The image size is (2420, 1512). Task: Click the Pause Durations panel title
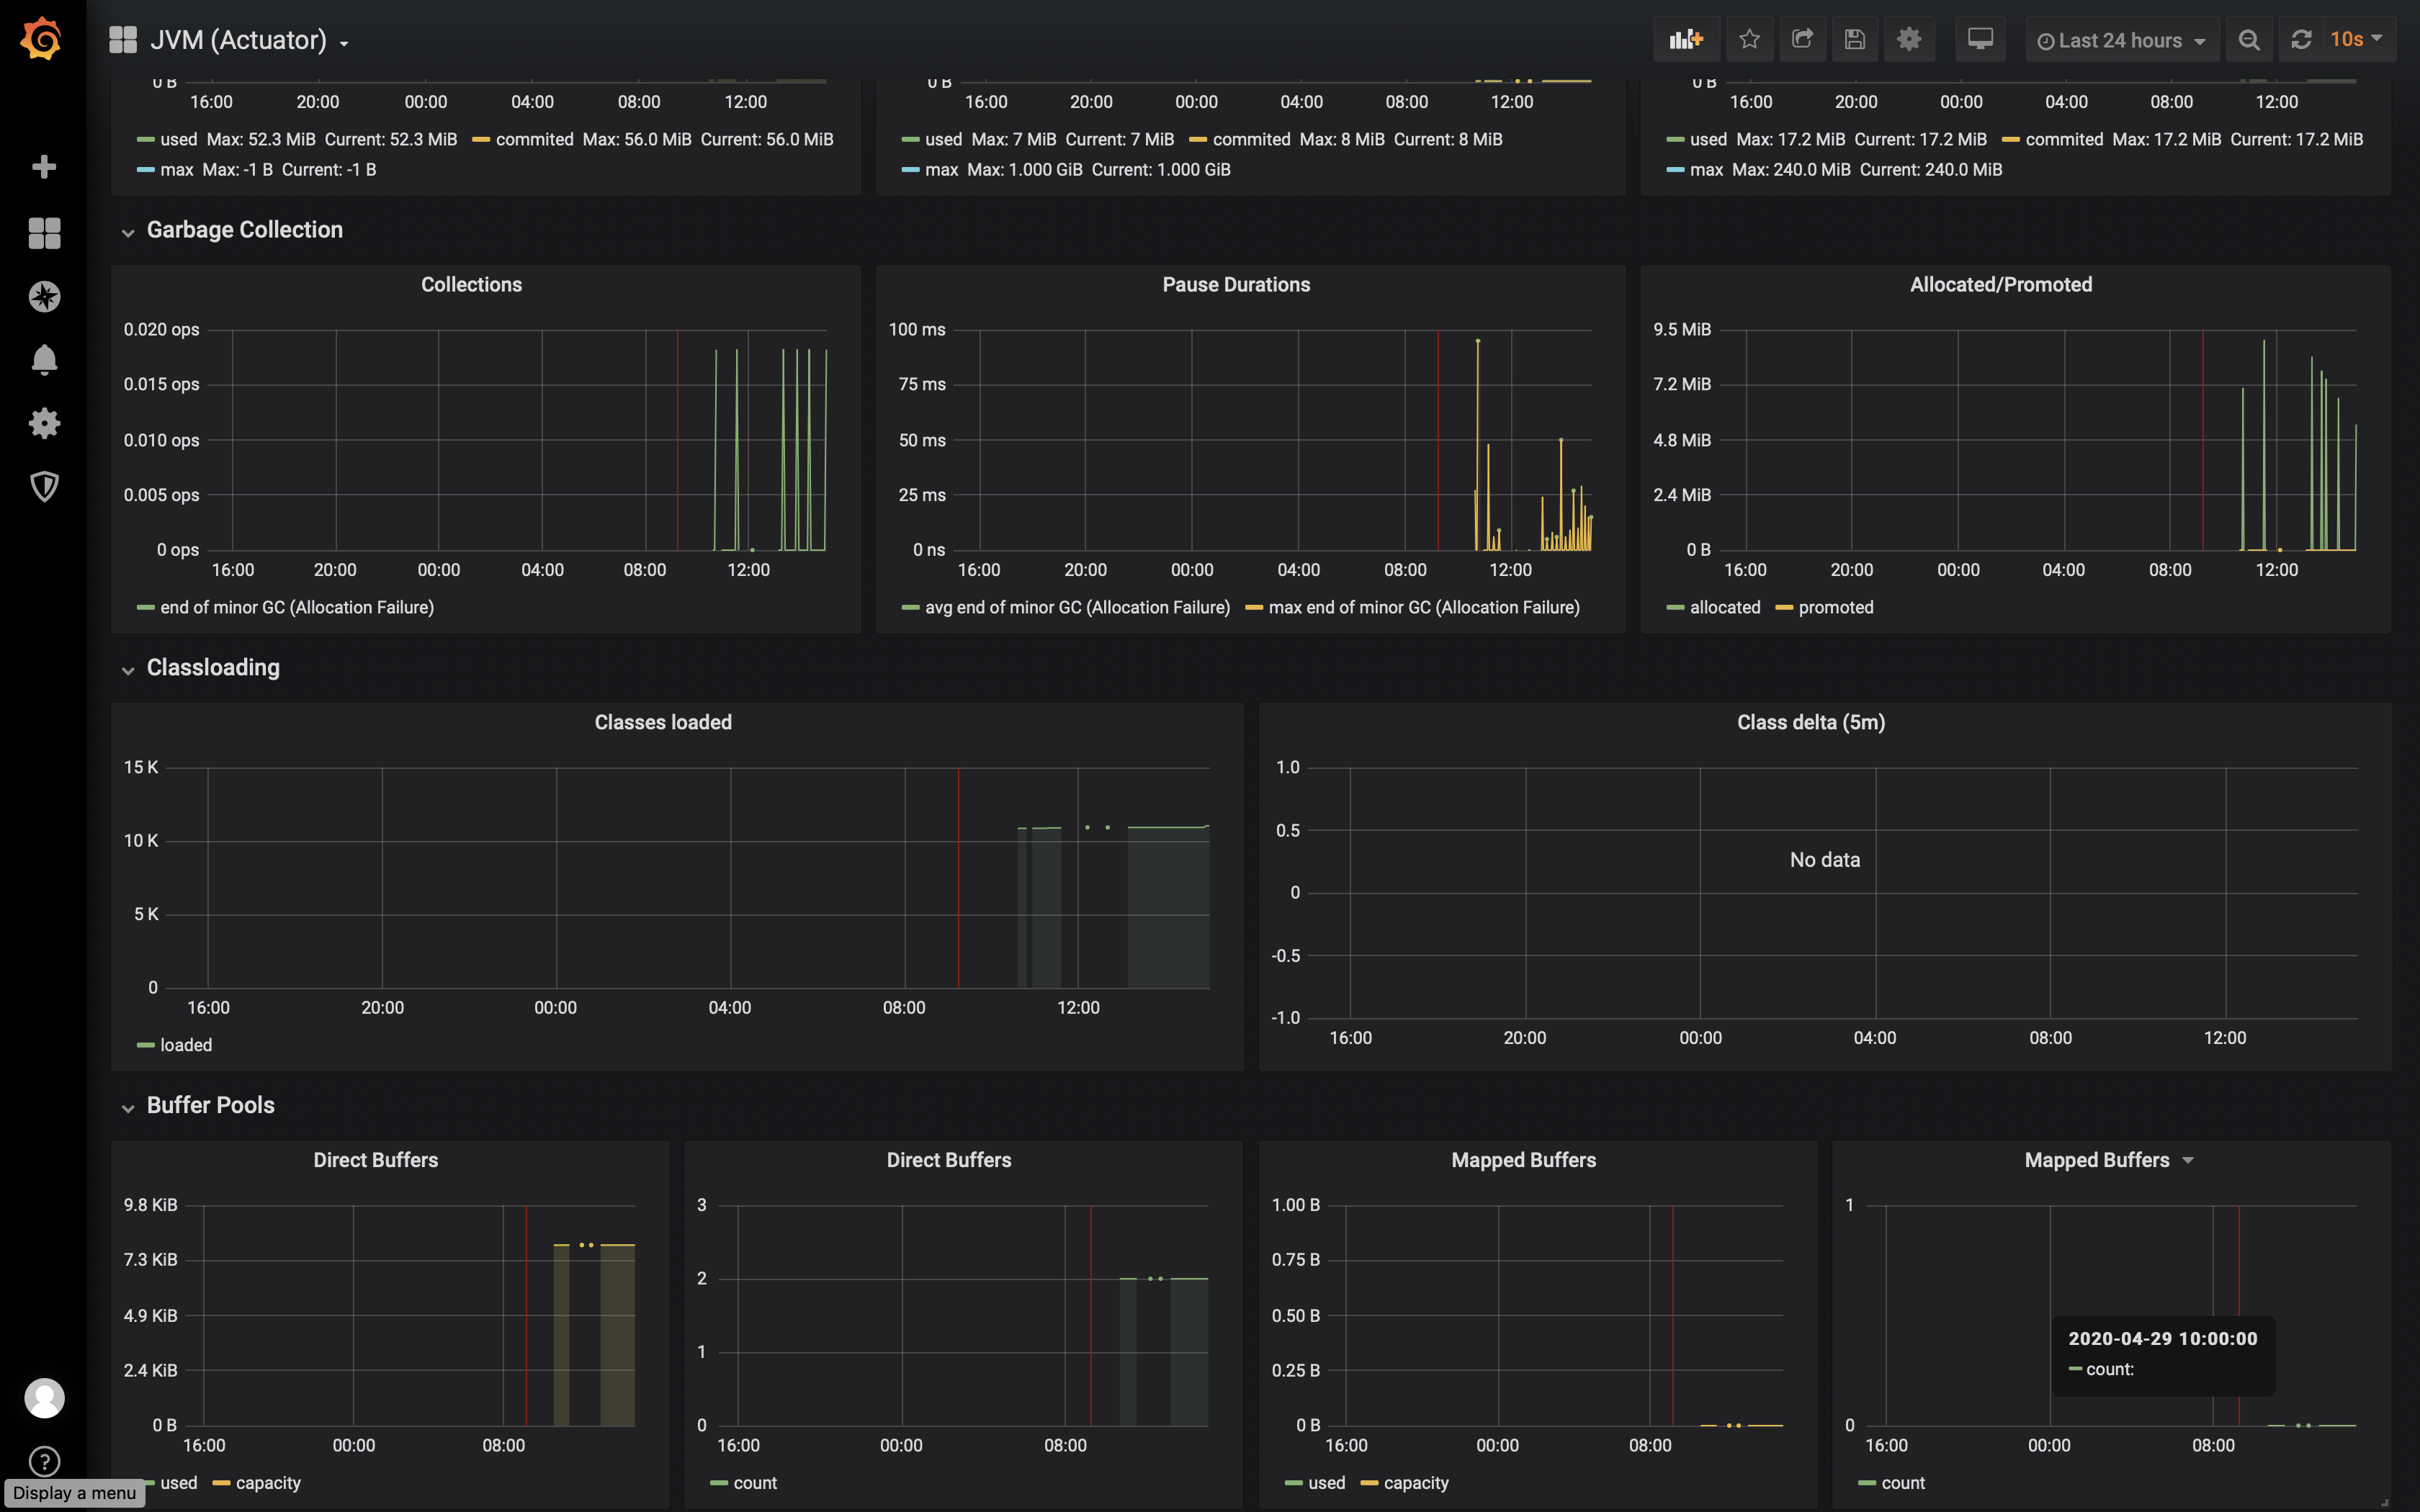[x=1236, y=285]
